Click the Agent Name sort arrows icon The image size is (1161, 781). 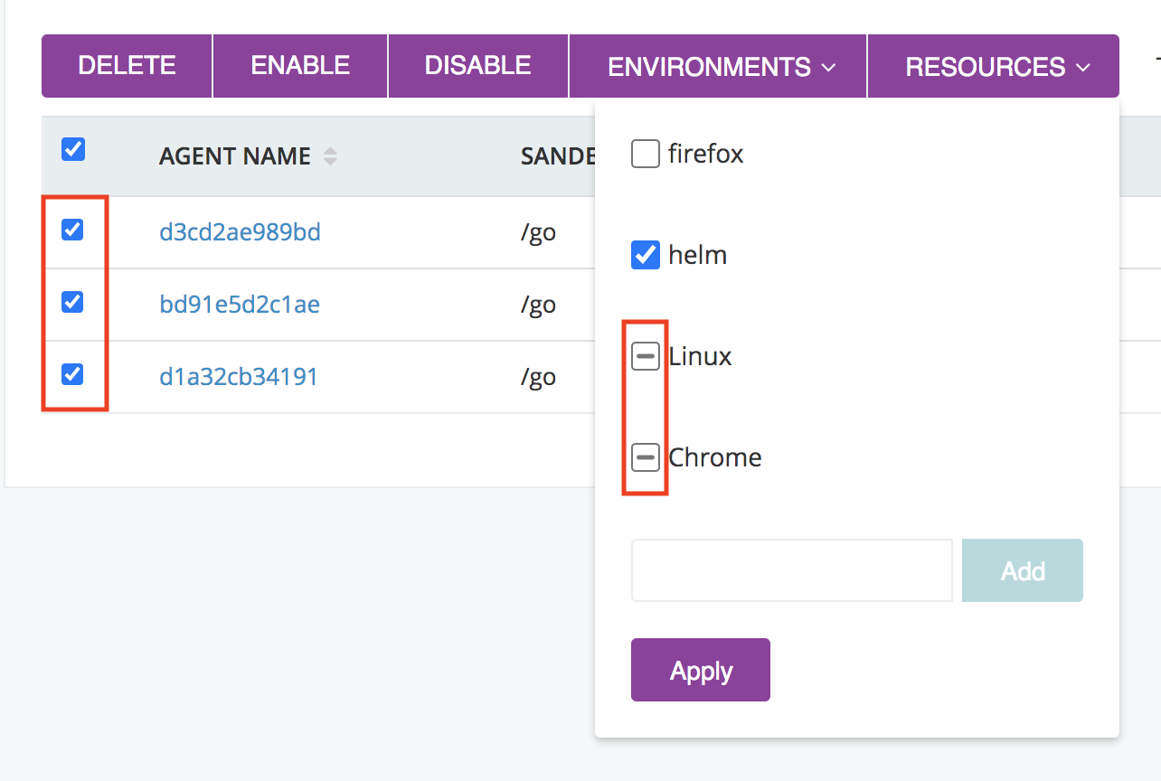click(331, 156)
